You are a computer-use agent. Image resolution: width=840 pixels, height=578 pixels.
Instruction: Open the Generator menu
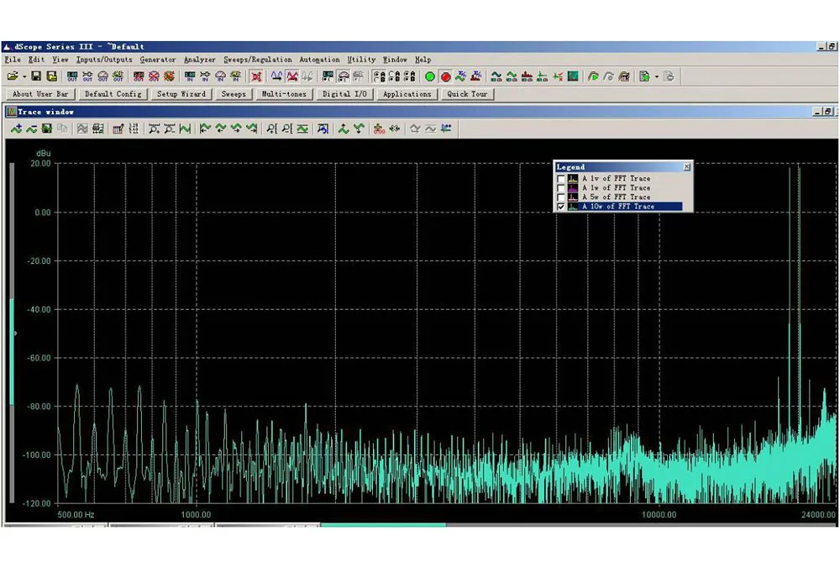(x=158, y=60)
